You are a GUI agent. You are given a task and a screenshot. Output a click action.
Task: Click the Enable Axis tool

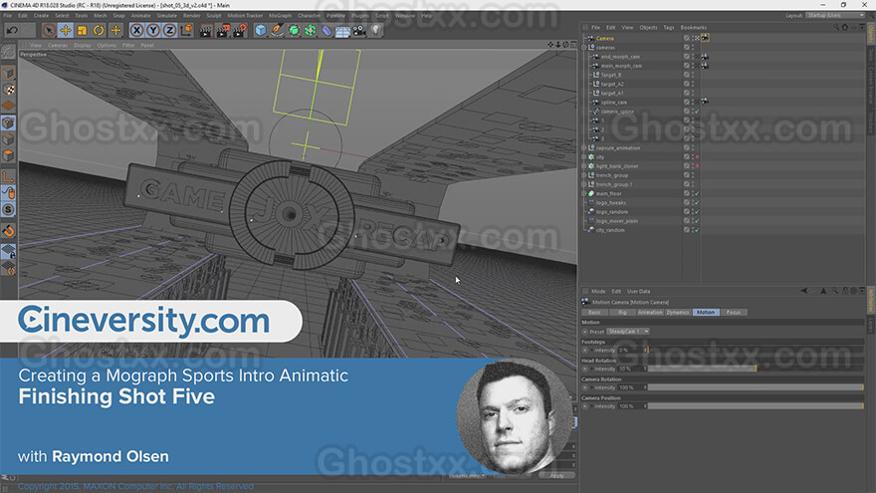pos(8,177)
